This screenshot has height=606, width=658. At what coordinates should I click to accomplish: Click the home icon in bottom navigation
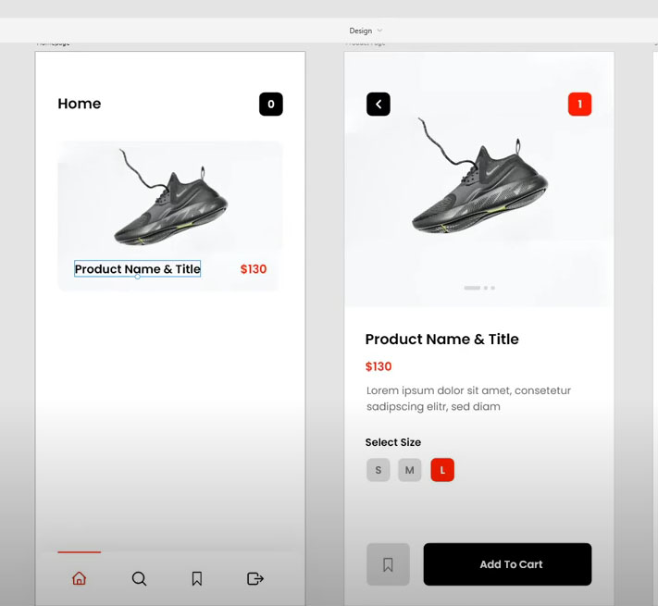tap(79, 578)
